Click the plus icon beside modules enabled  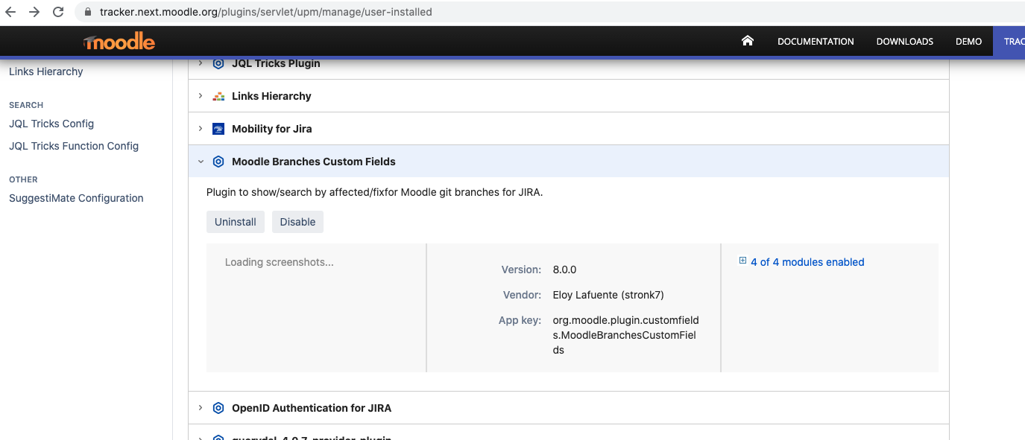pyautogui.click(x=742, y=261)
